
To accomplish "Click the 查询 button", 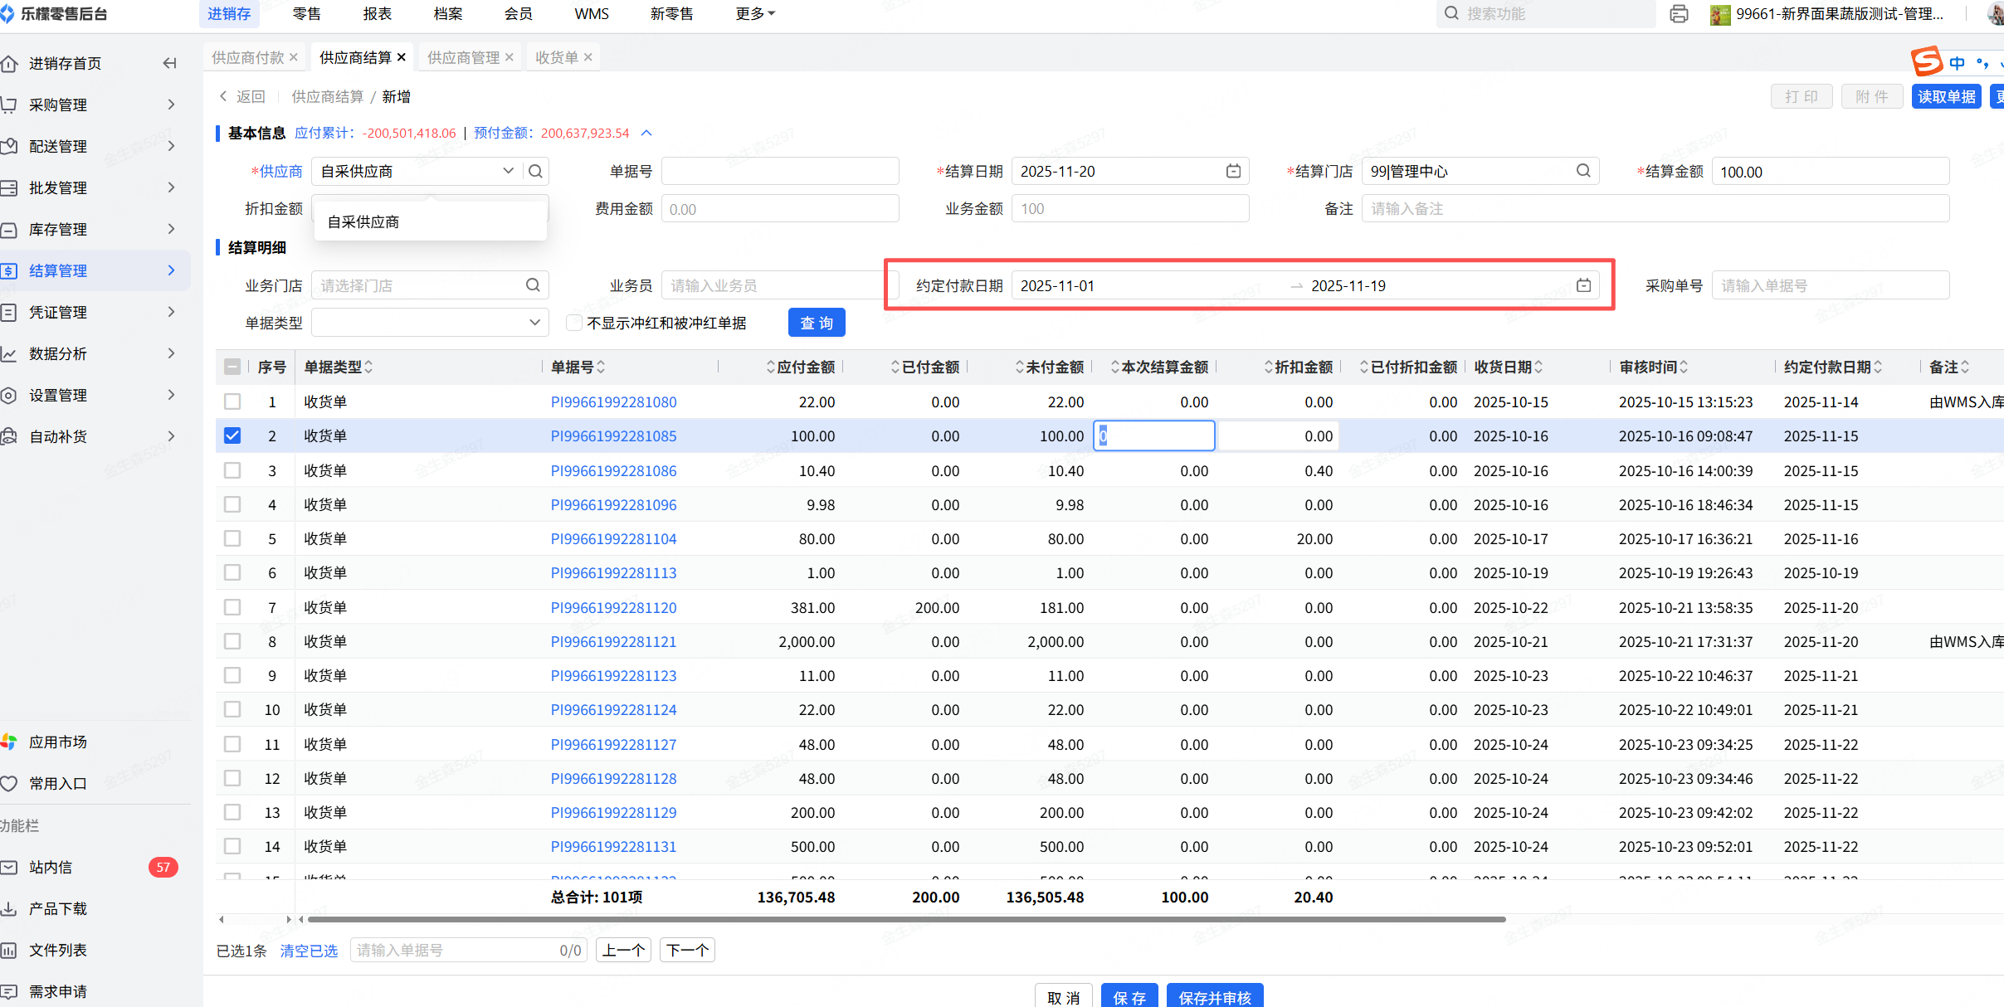I will pyautogui.click(x=816, y=323).
